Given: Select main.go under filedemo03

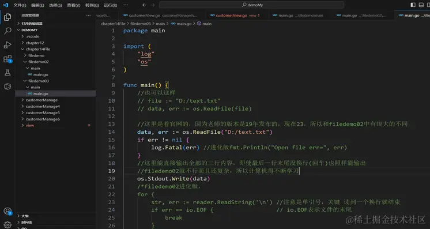Looking at the screenshot, I should pyautogui.click(x=55, y=93).
